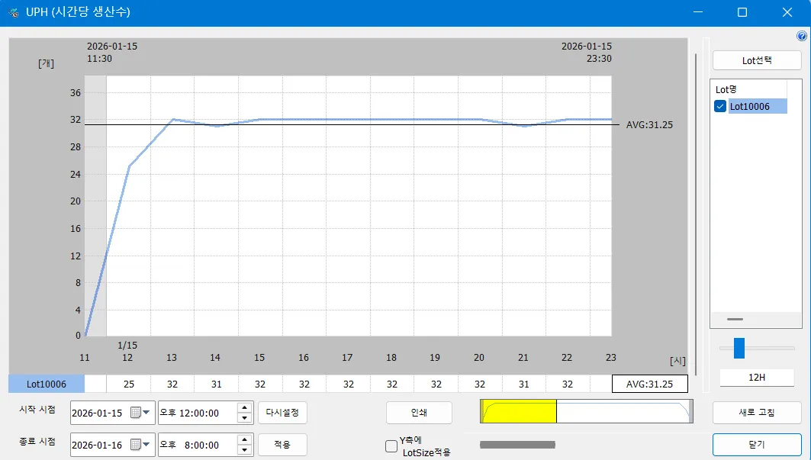Open the Lot선택 selection button
The width and height of the screenshot is (811, 460).
coord(757,60)
